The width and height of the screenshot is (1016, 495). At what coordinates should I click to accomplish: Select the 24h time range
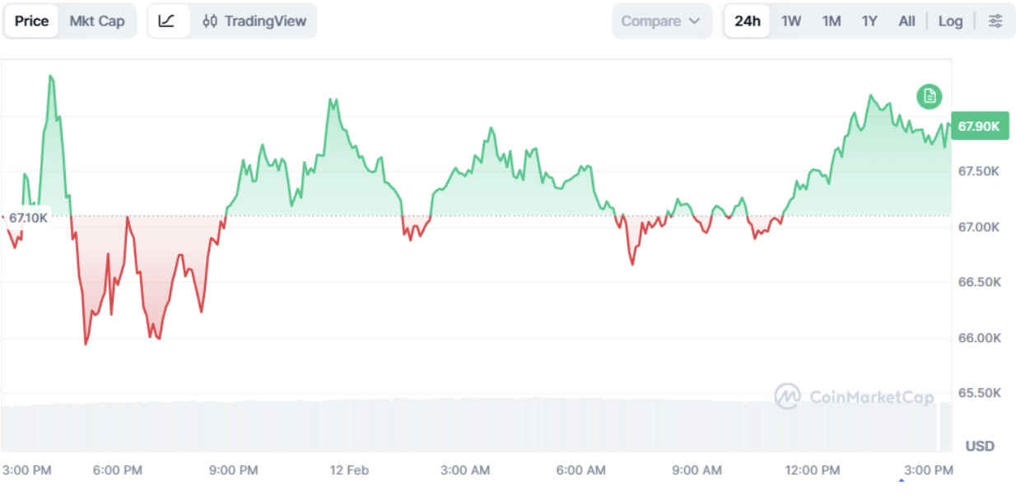(747, 21)
